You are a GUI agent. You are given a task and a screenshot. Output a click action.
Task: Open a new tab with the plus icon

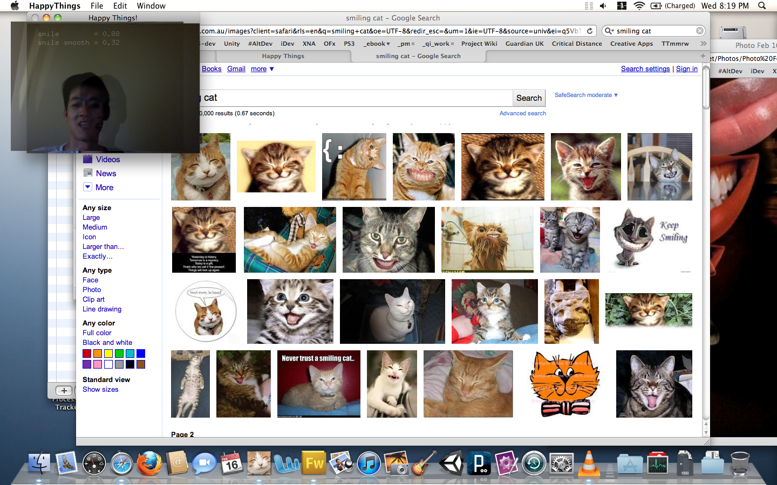tap(703, 56)
